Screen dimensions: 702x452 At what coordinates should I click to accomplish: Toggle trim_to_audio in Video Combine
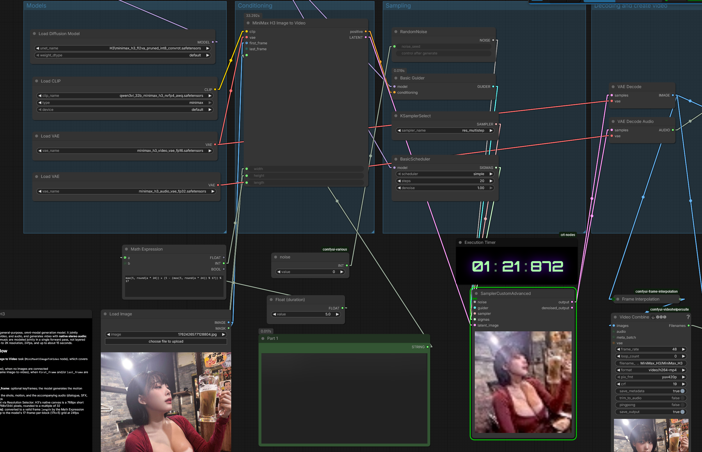(651, 398)
